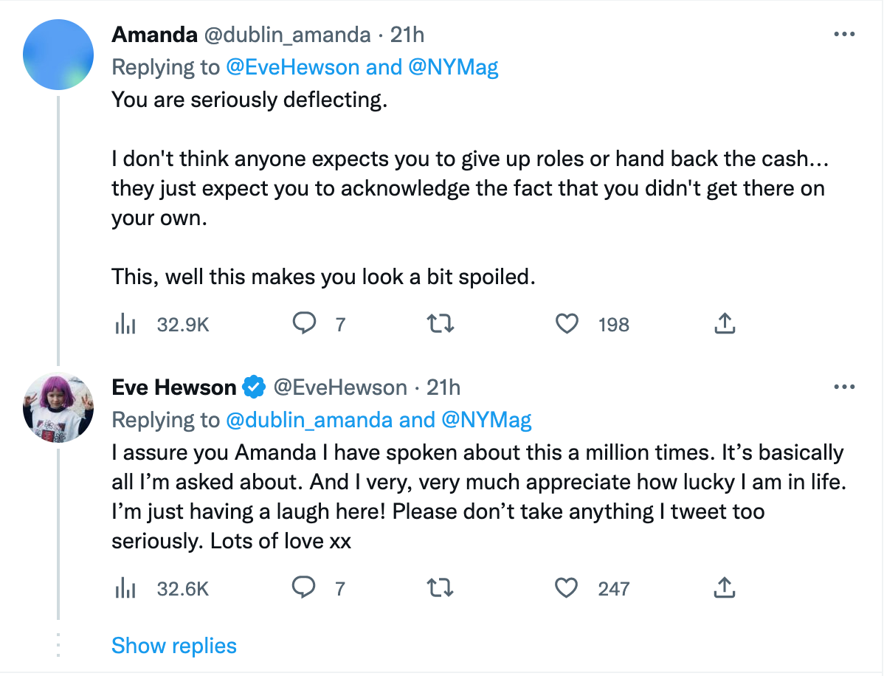Open reply on Amanda's tweet

[x=305, y=324]
